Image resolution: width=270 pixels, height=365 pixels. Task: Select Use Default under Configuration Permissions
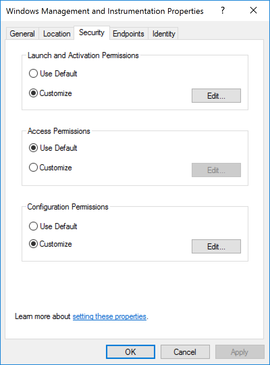click(33, 226)
